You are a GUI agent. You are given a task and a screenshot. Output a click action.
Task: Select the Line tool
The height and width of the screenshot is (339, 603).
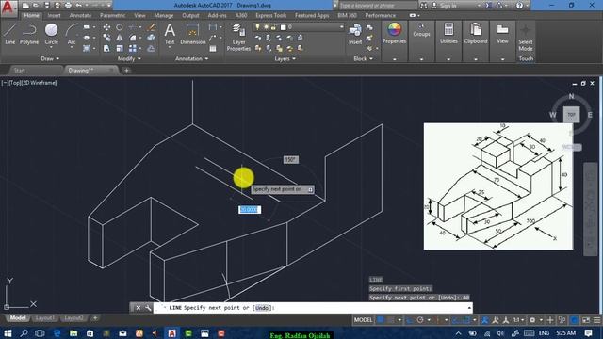pos(10,34)
